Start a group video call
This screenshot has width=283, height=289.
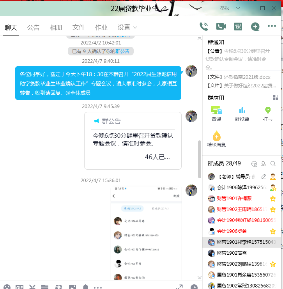pyautogui.click(x=221, y=27)
